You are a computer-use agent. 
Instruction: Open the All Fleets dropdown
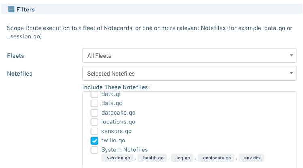189,55
